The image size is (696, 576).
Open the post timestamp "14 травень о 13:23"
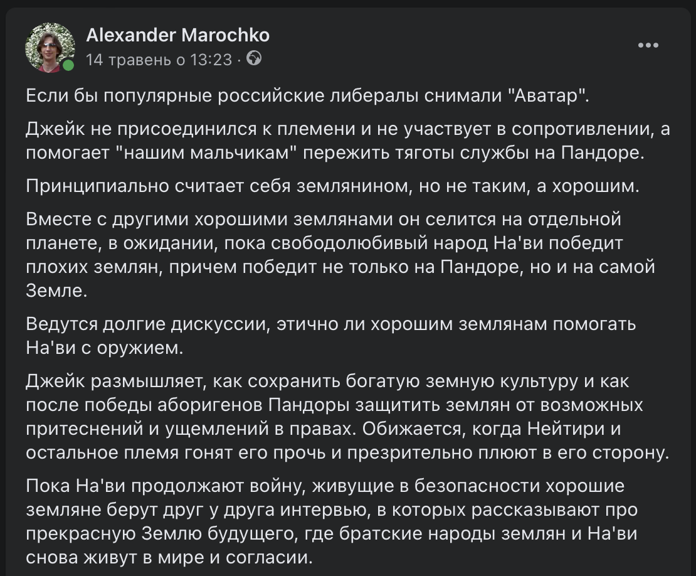[x=159, y=60]
